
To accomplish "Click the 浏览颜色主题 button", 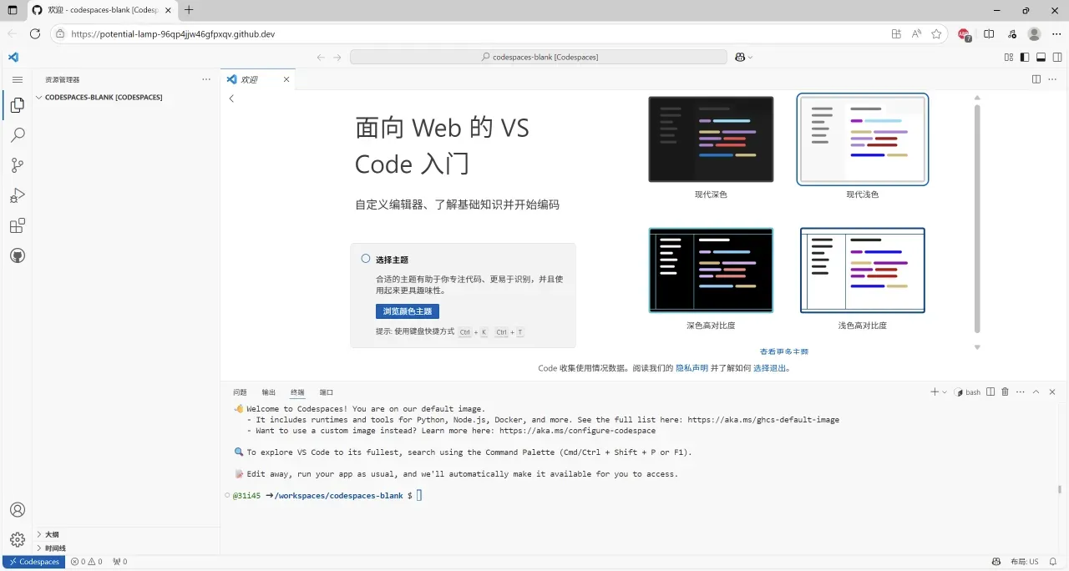I will (x=408, y=311).
